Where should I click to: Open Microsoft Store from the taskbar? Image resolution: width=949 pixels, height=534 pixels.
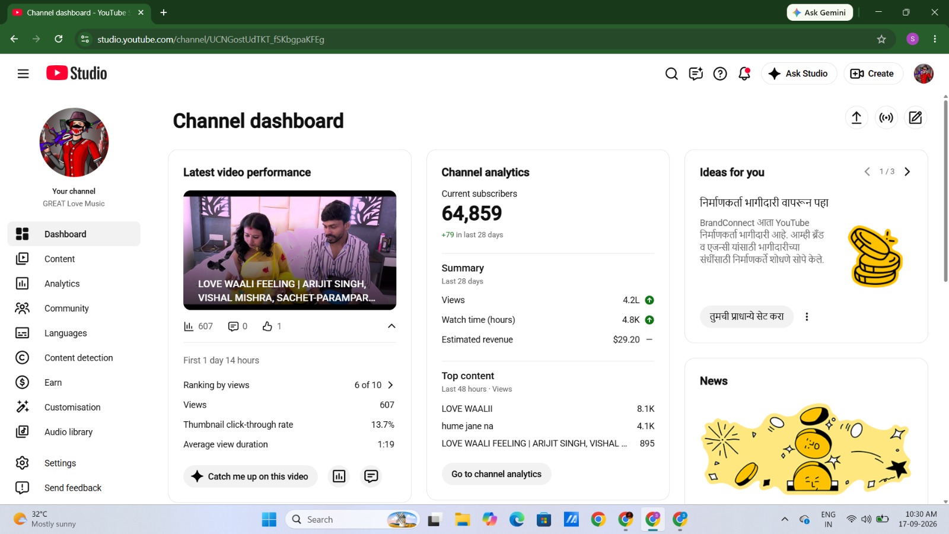544,520
